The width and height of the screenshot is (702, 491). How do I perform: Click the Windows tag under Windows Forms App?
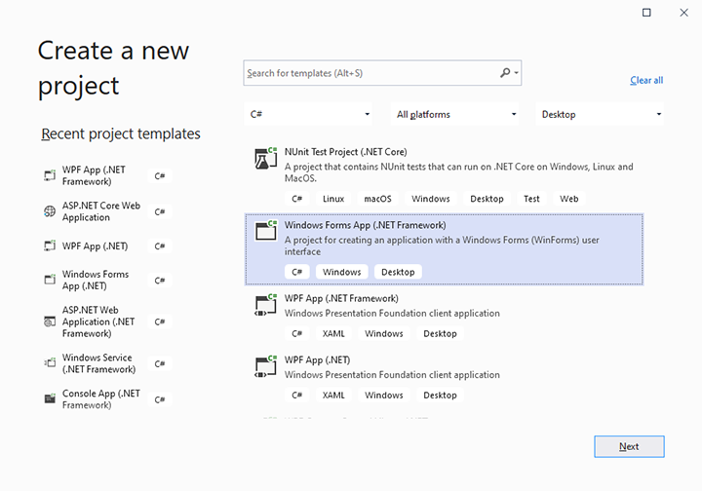pyautogui.click(x=341, y=272)
